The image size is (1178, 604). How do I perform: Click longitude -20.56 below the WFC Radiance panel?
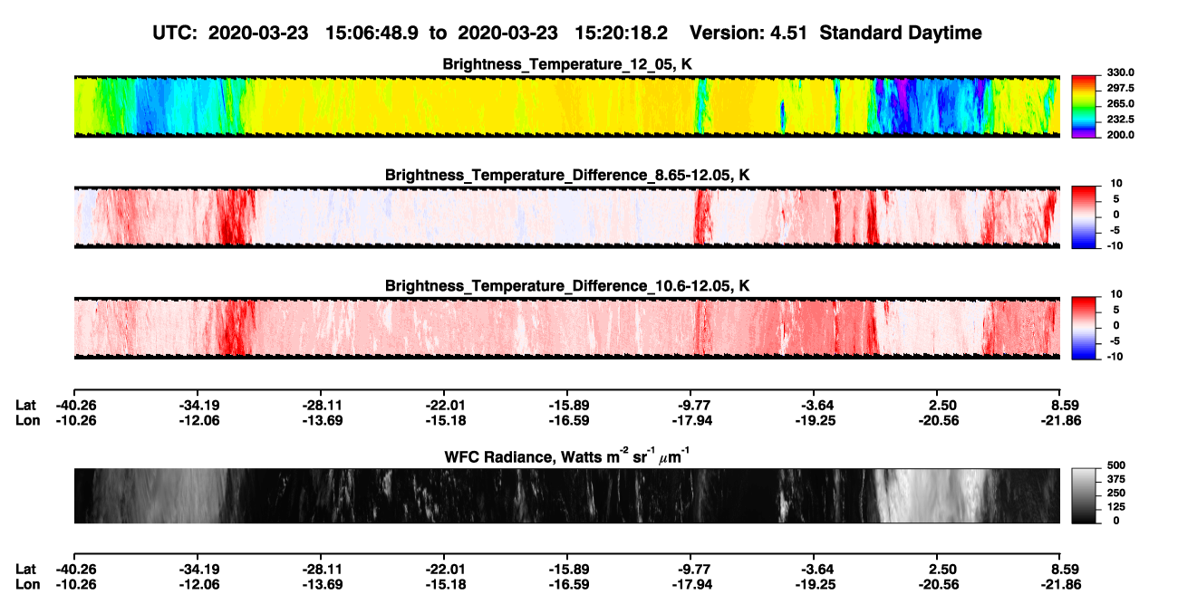click(937, 584)
